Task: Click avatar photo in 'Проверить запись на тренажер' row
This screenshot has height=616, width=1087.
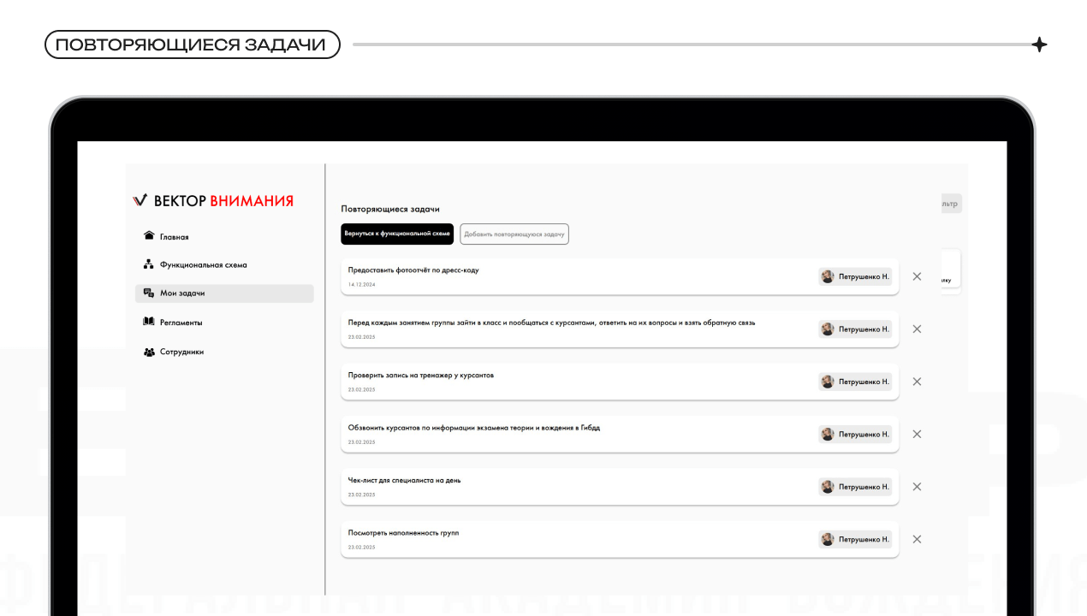Action: coord(828,382)
